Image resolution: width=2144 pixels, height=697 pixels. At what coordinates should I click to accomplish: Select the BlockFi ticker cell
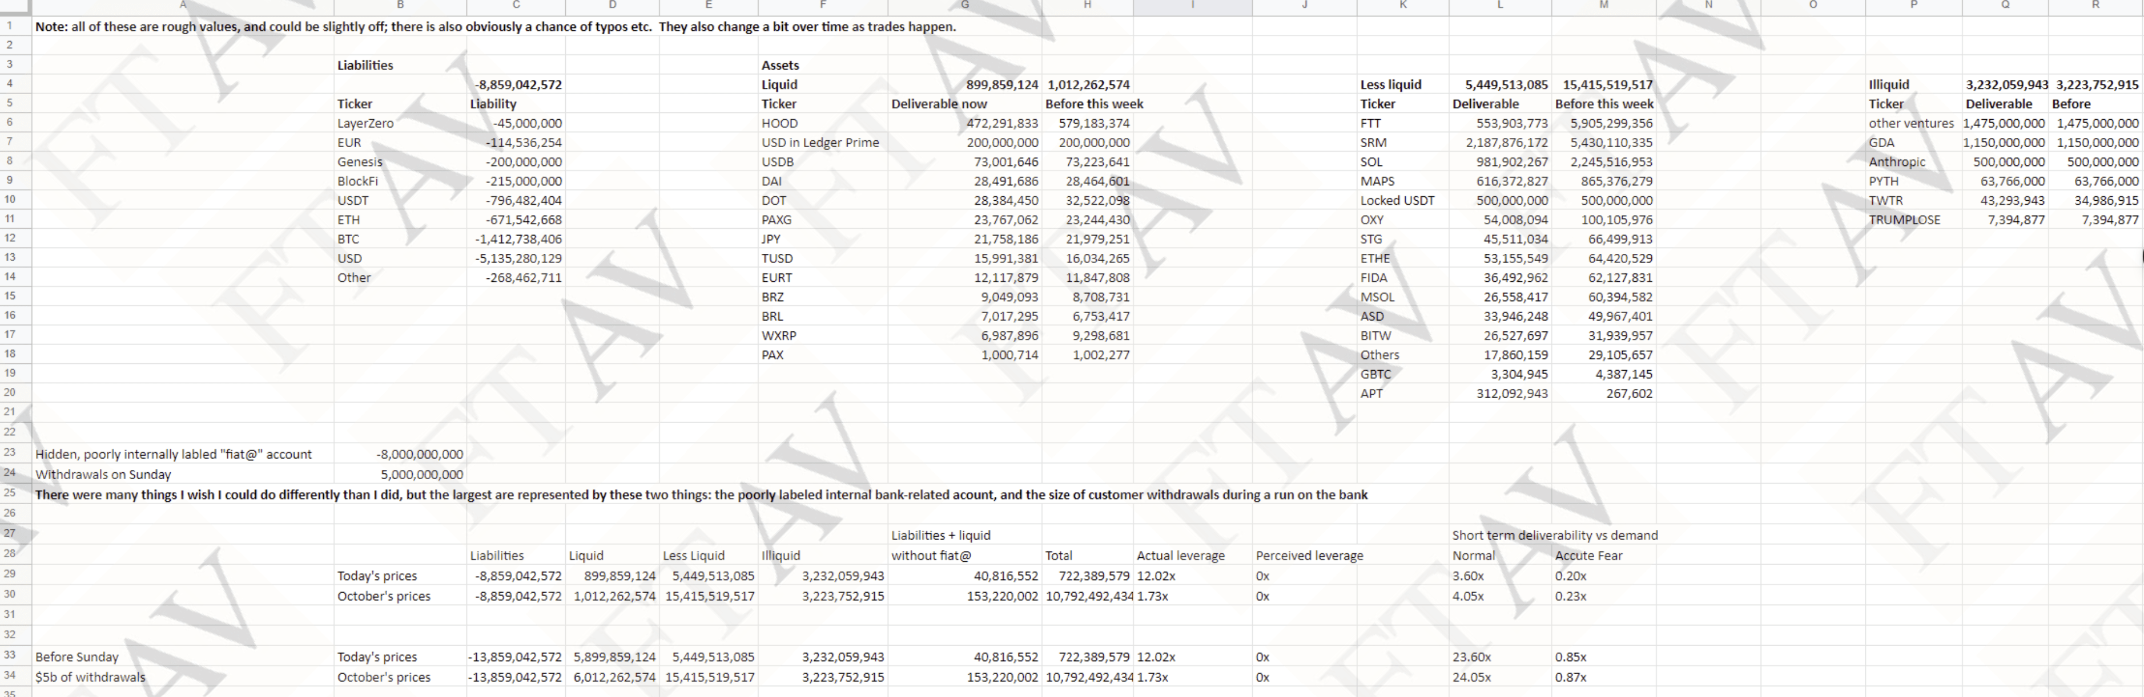click(358, 180)
